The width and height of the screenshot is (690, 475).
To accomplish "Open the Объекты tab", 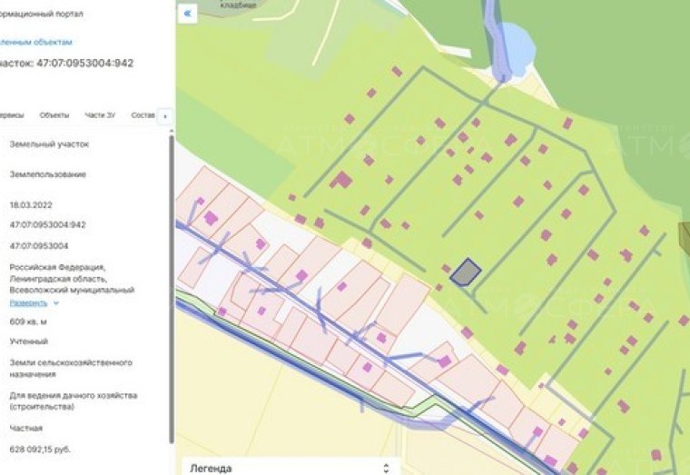I will [x=54, y=115].
